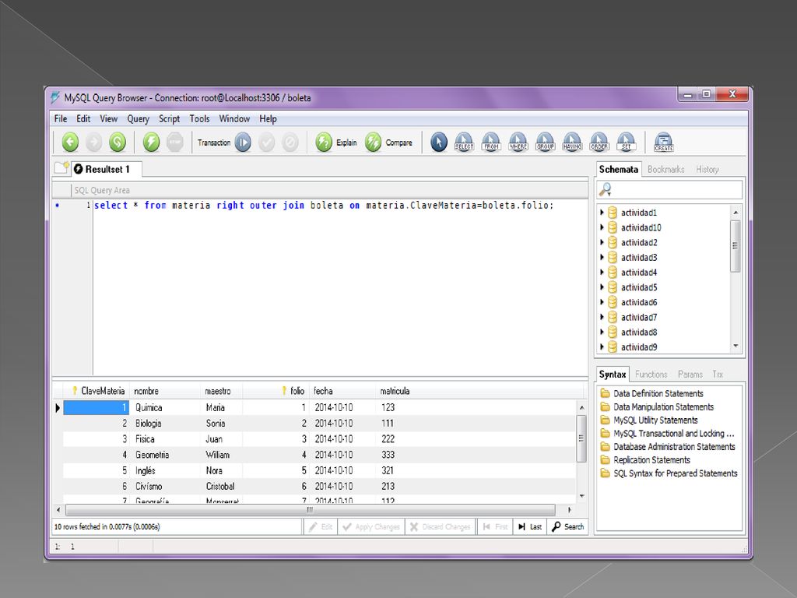797x598 pixels.
Task: Click the Data Definition Statements folder icon
Action: pyautogui.click(x=605, y=393)
